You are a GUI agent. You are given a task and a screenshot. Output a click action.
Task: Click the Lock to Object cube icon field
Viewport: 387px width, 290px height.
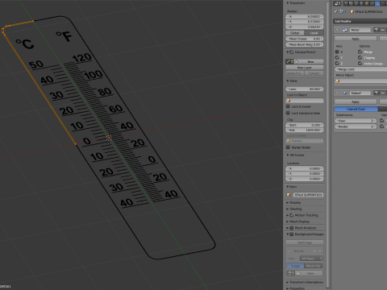click(305, 101)
